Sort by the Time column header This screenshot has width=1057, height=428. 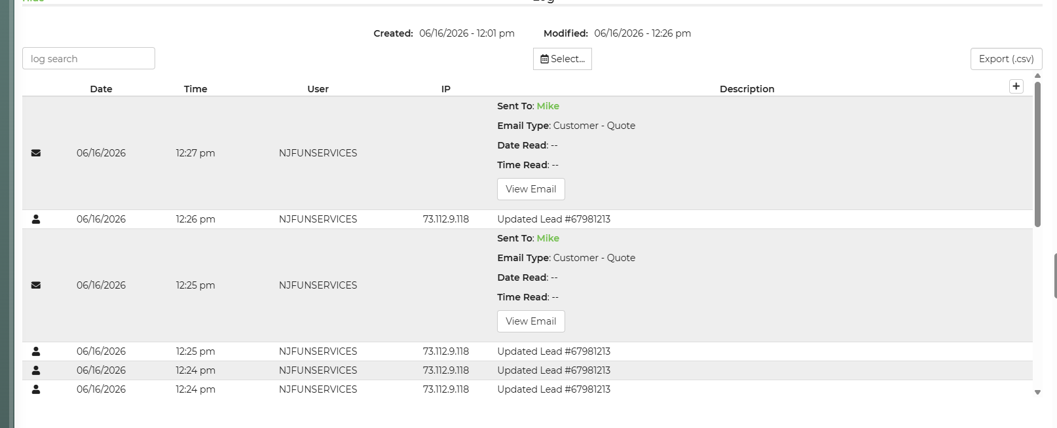click(x=196, y=89)
